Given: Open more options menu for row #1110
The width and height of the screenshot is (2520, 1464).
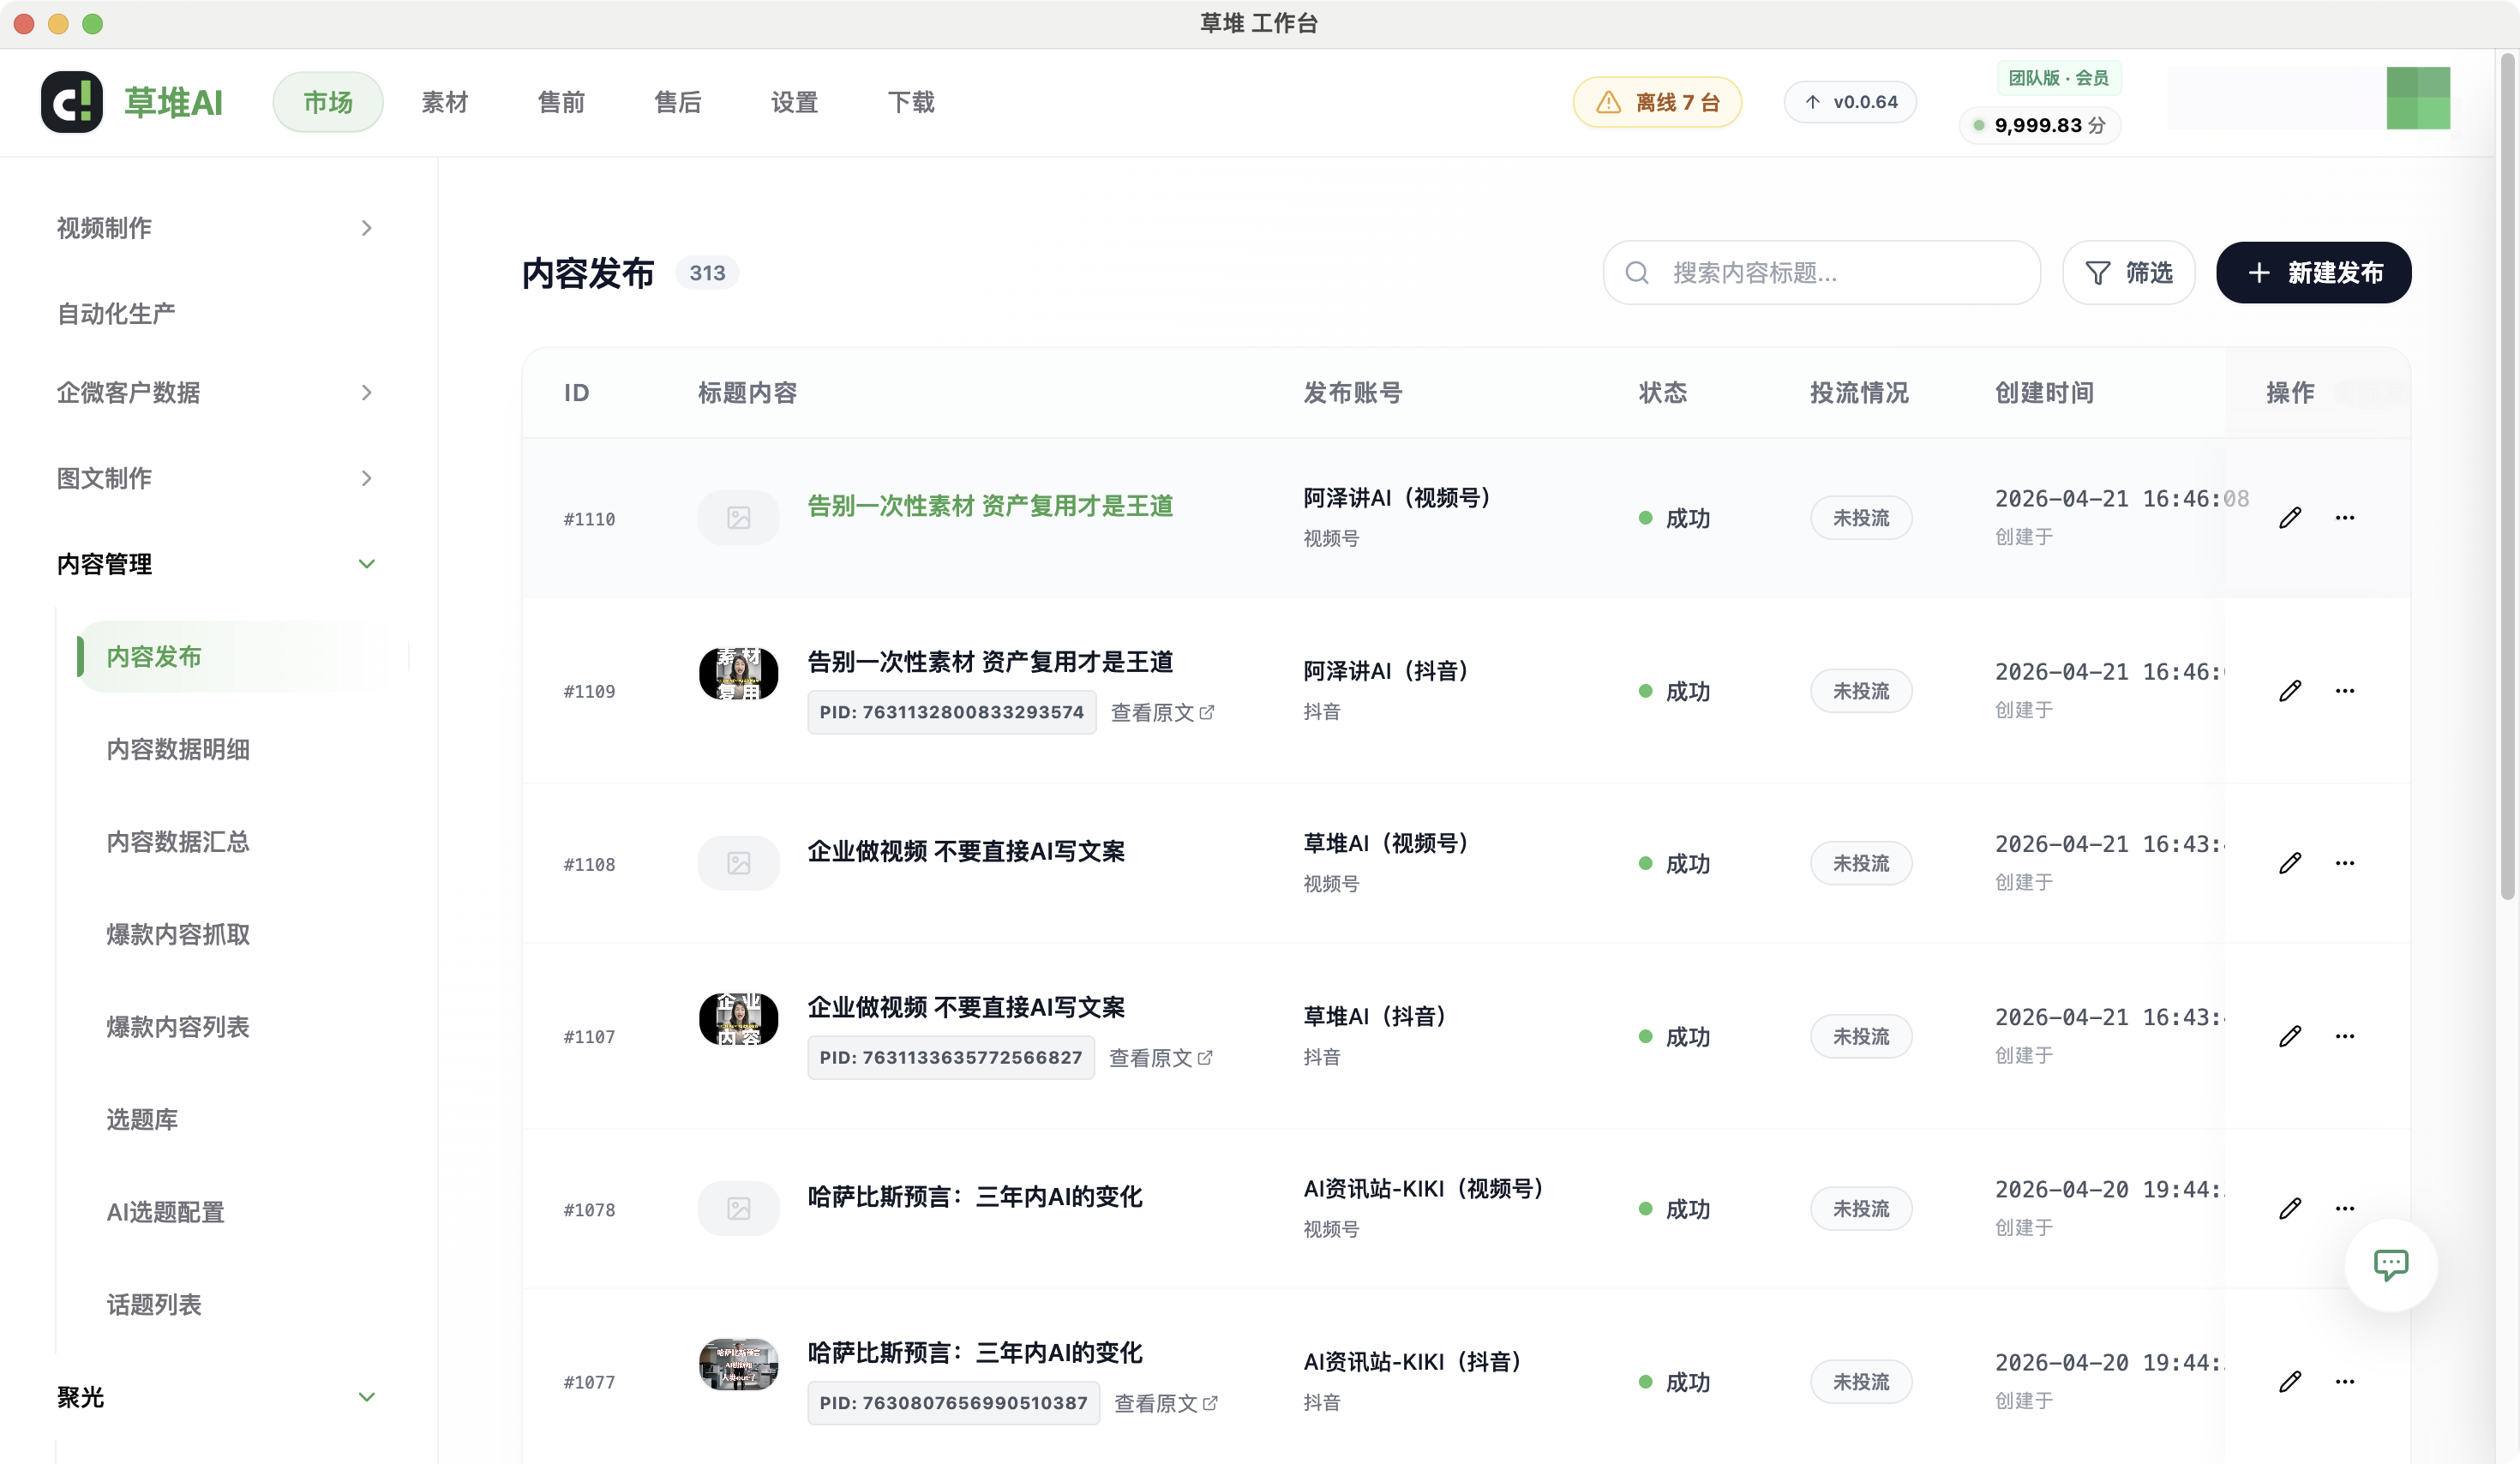Looking at the screenshot, I should (2345, 518).
